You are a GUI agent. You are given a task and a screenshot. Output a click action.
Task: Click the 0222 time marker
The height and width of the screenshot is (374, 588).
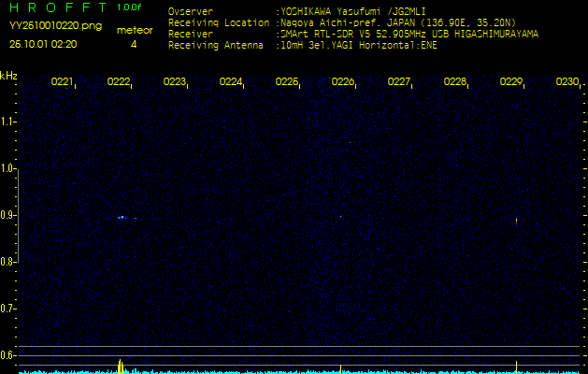(118, 81)
